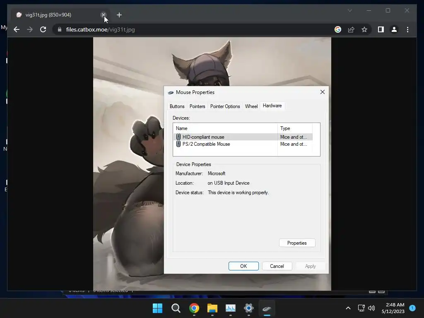
Task: Bookmark this page with the star
Action: tap(364, 29)
